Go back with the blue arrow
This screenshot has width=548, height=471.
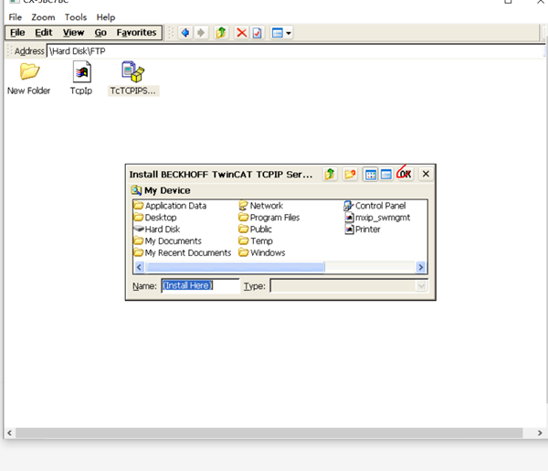tap(185, 33)
